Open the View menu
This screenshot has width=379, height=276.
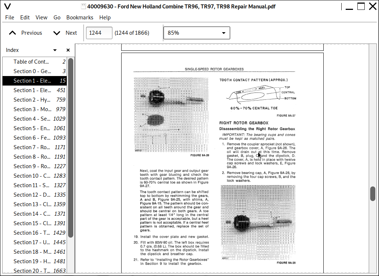tap(41, 18)
